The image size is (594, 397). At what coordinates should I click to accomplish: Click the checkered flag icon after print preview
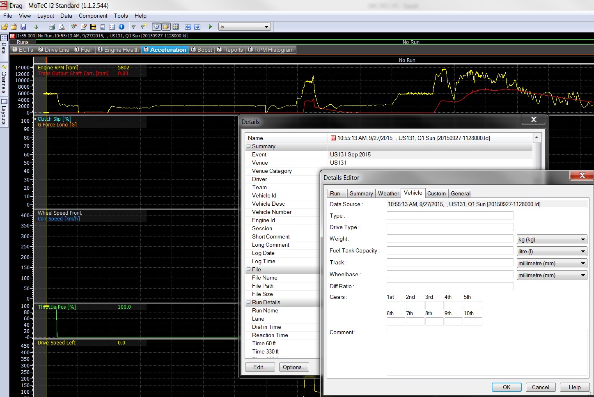(74, 27)
